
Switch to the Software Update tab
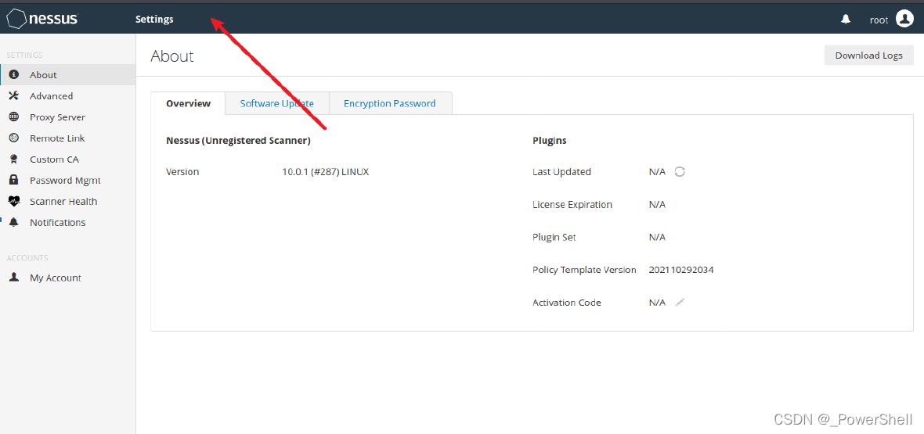tap(277, 103)
